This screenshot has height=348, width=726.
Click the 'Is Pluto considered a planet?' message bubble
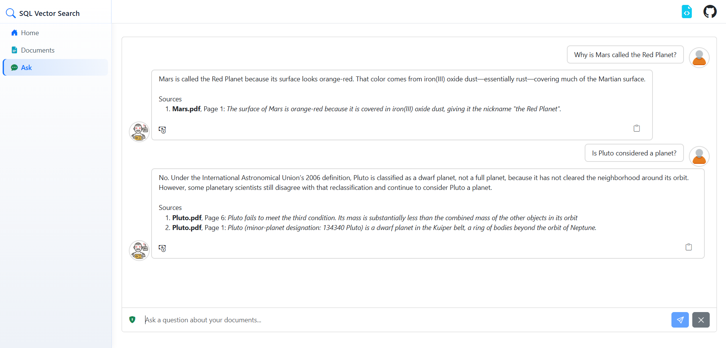point(634,153)
